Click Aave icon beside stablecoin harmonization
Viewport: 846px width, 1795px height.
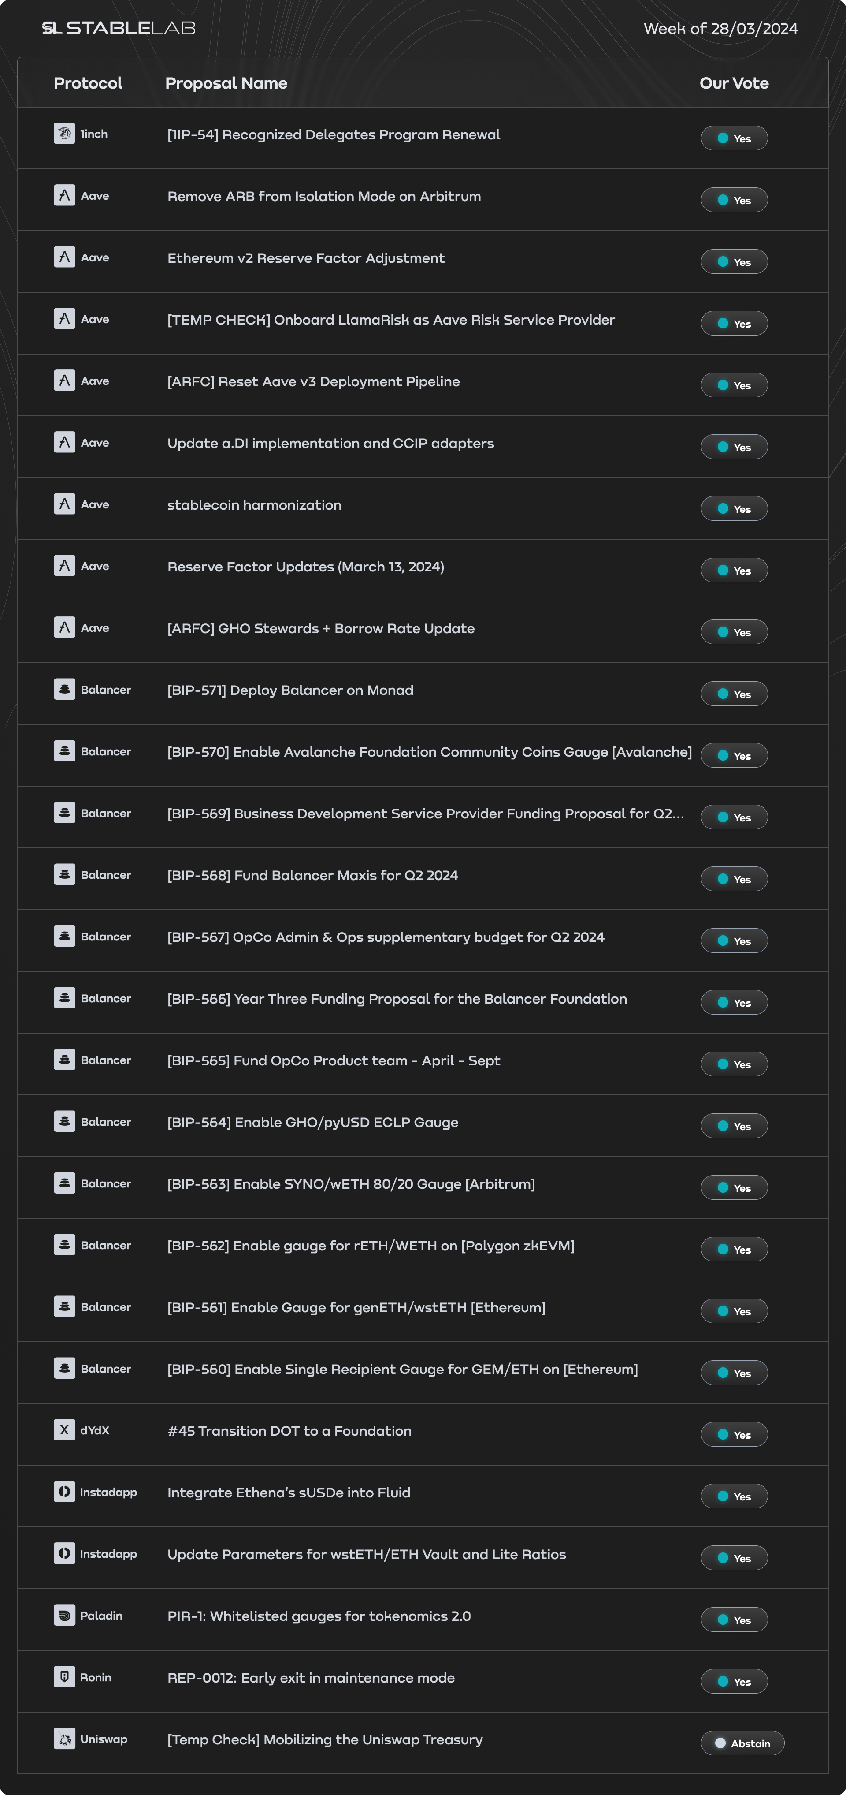[x=64, y=504]
